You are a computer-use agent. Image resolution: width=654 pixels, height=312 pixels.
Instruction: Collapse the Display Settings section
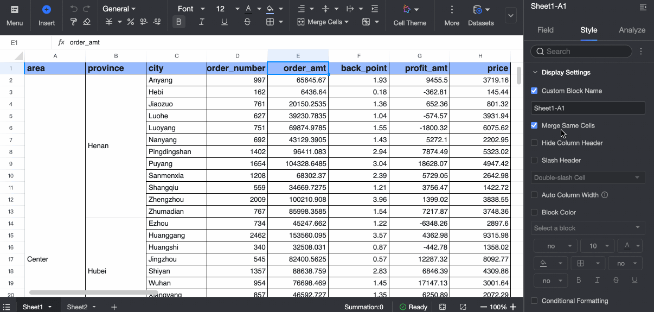pyautogui.click(x=535, y=72)
